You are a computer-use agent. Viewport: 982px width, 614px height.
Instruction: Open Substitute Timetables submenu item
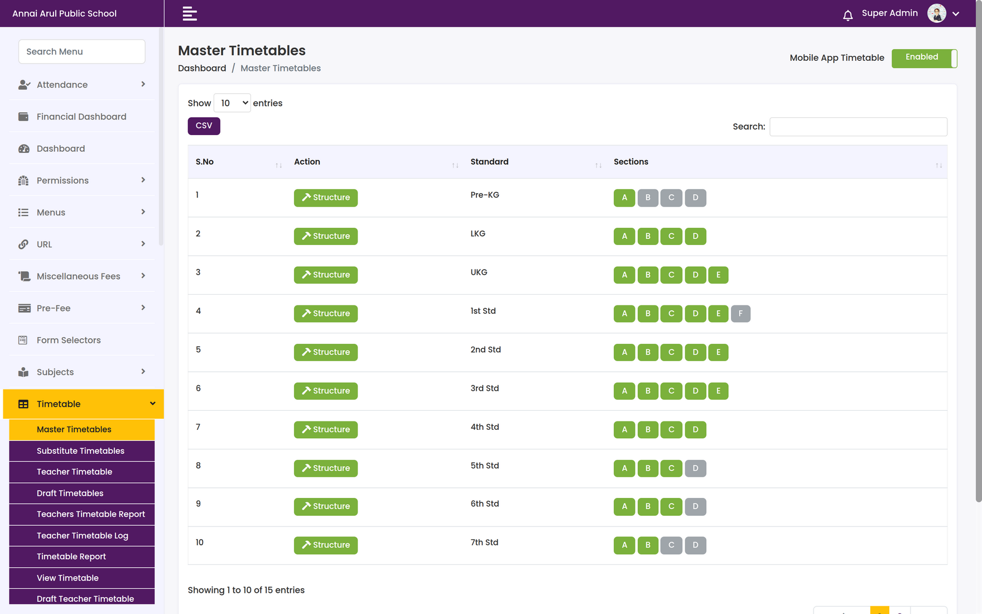[x=82, y=450]
